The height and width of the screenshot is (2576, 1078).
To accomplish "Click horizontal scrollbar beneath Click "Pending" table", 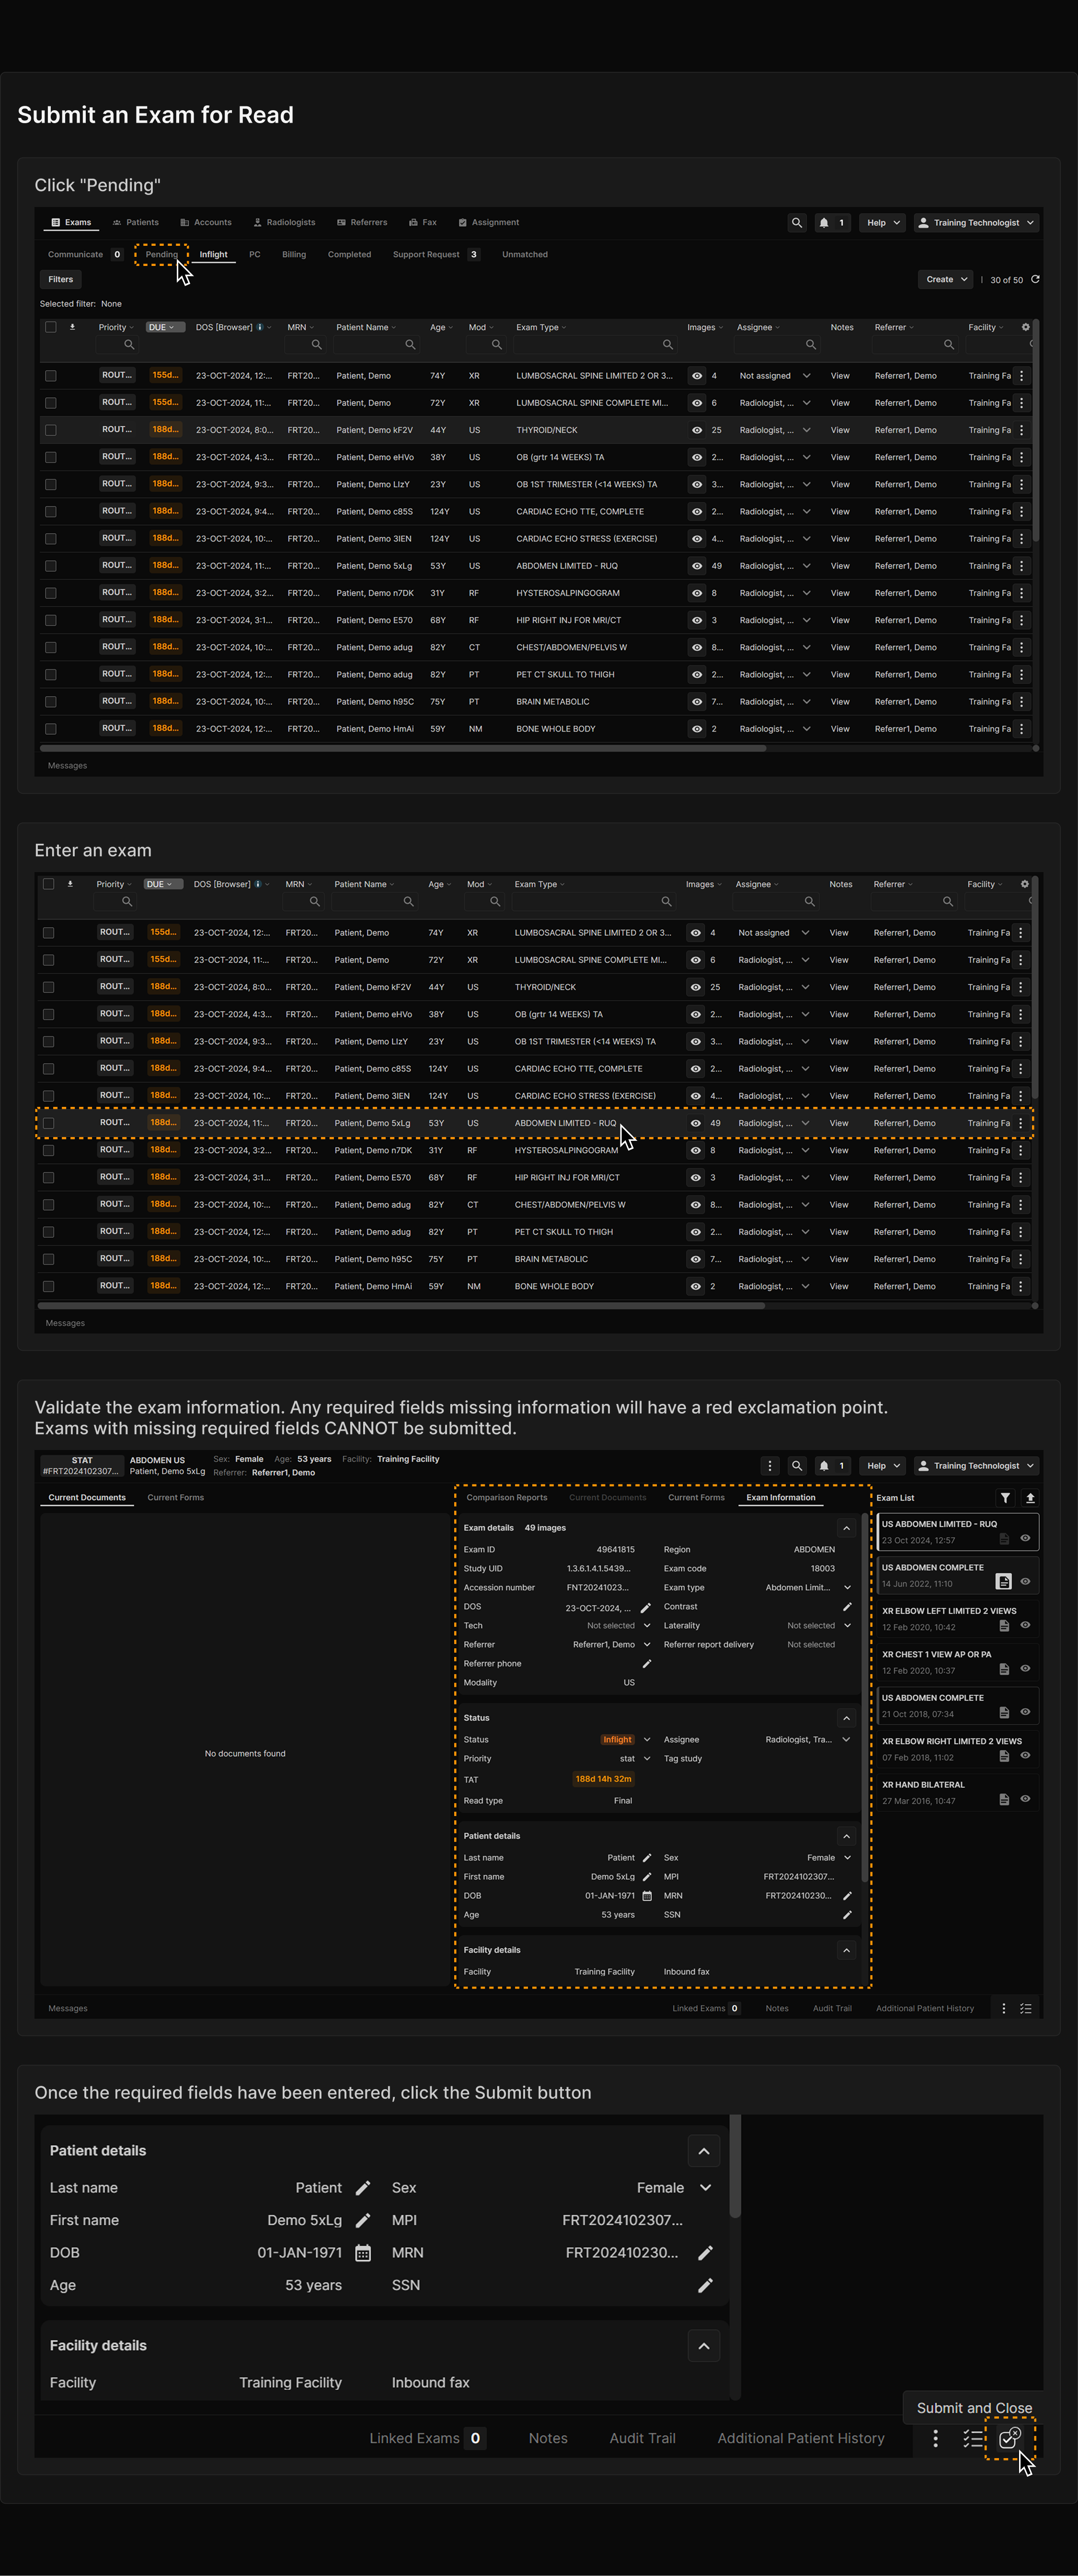I will pos(403,748).
